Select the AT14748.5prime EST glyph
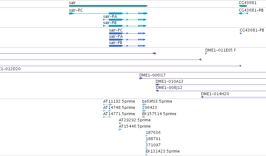This screenshot has width=266, height=156. point(107,111)
